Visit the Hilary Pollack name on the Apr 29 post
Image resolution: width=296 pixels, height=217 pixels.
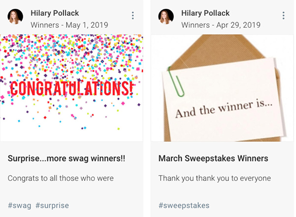click(205, 13)
